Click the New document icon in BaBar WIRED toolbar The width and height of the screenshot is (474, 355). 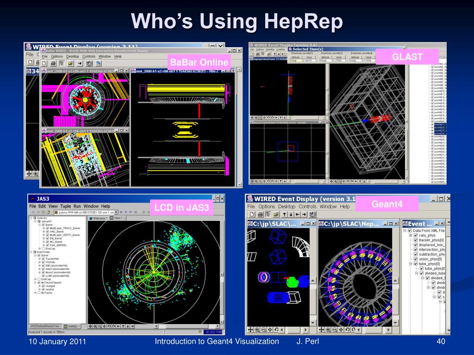pos(44,63)
